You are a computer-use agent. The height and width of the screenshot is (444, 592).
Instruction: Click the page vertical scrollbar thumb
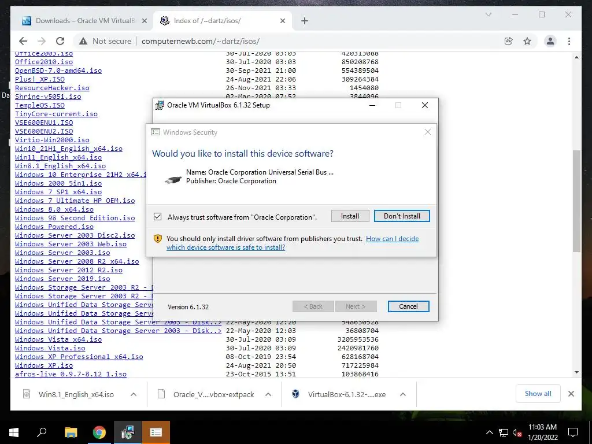(x=576, y=201)
